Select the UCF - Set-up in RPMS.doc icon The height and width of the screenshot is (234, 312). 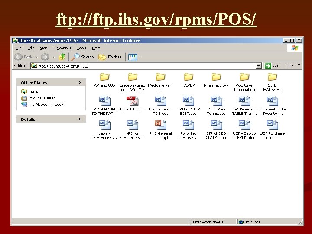point(244,125)
